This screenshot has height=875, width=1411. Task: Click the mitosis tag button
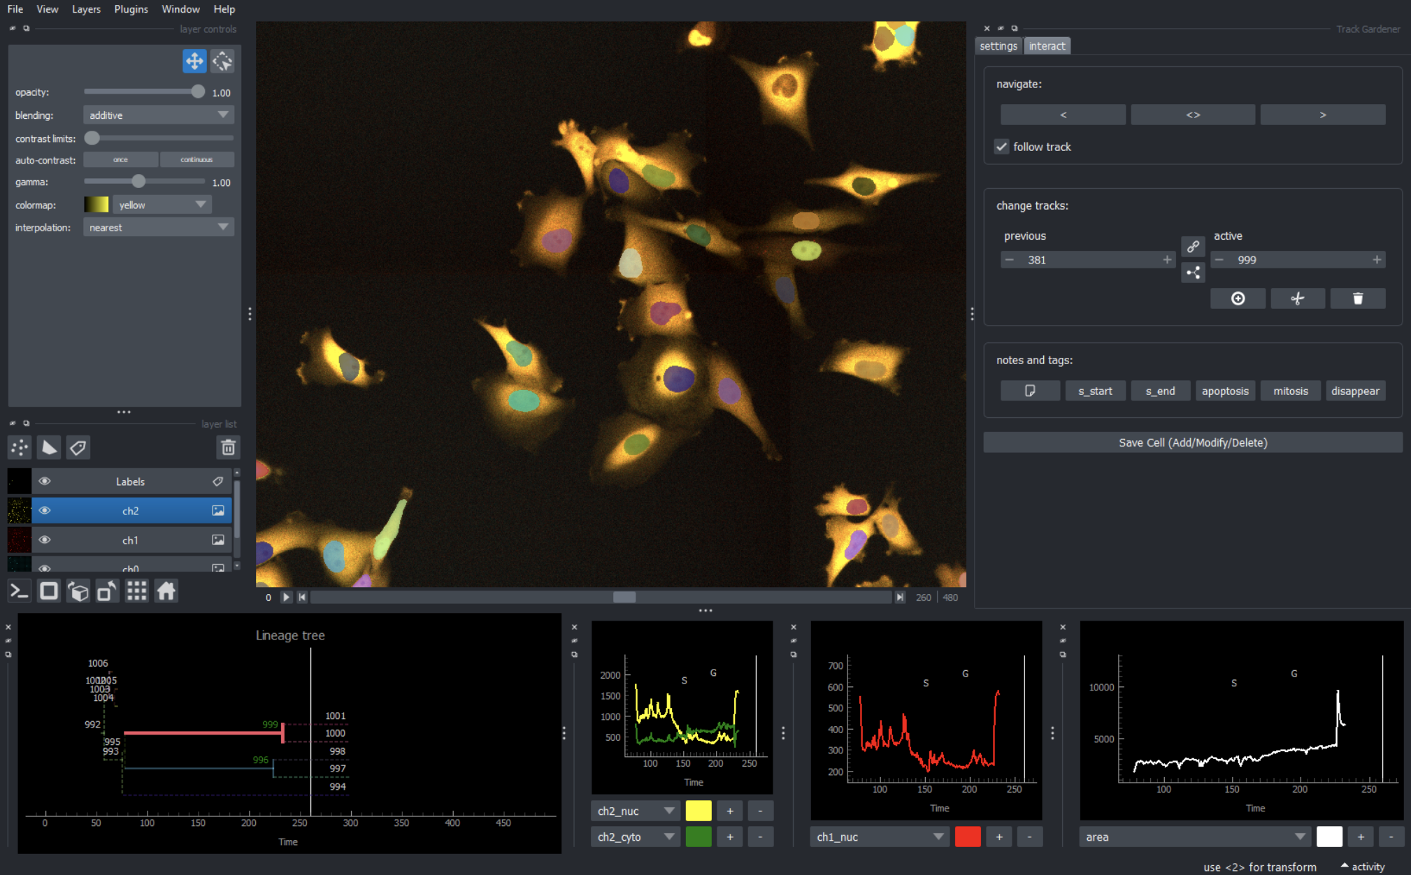pyautogui.click(x=1290, y=391)
